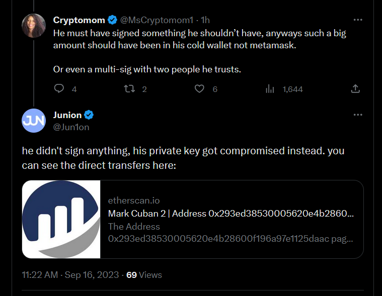Like Cryptomom's tweet with heart icon
Screen dimensions: 382x296
tap(199, 89)
